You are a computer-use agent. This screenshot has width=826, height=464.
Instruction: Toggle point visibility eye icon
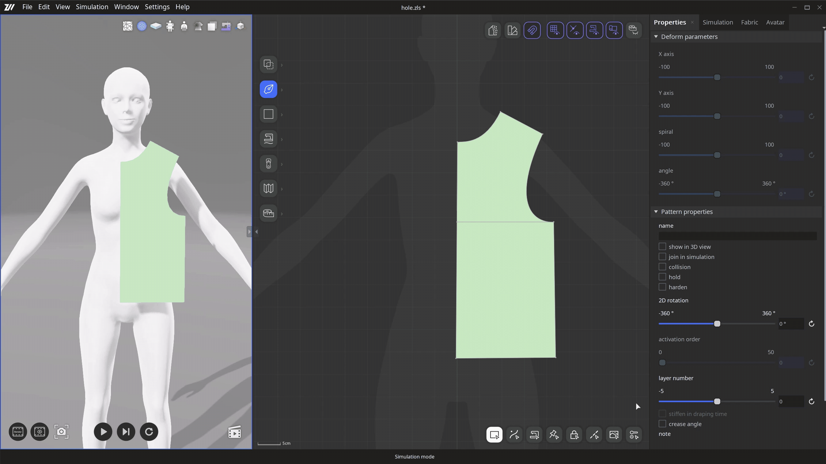pyautogui.click(x=575, y=30)
